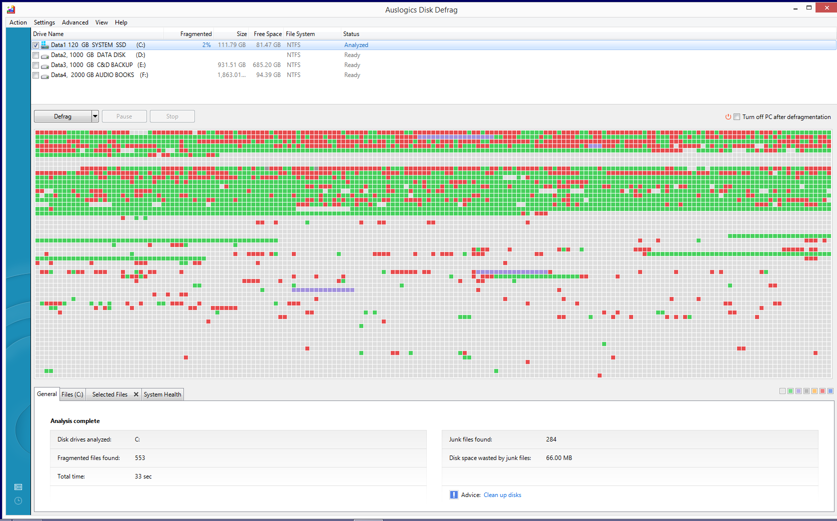The width and height of the screenshot is (837, 521).
Task: Click the green legend swatch
Action: coord(791,391)
